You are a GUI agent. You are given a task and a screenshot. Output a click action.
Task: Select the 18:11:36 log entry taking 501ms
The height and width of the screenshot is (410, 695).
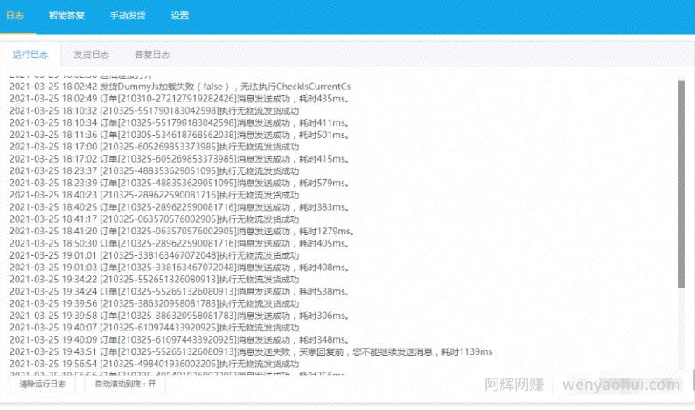click(x=179, y=135)
